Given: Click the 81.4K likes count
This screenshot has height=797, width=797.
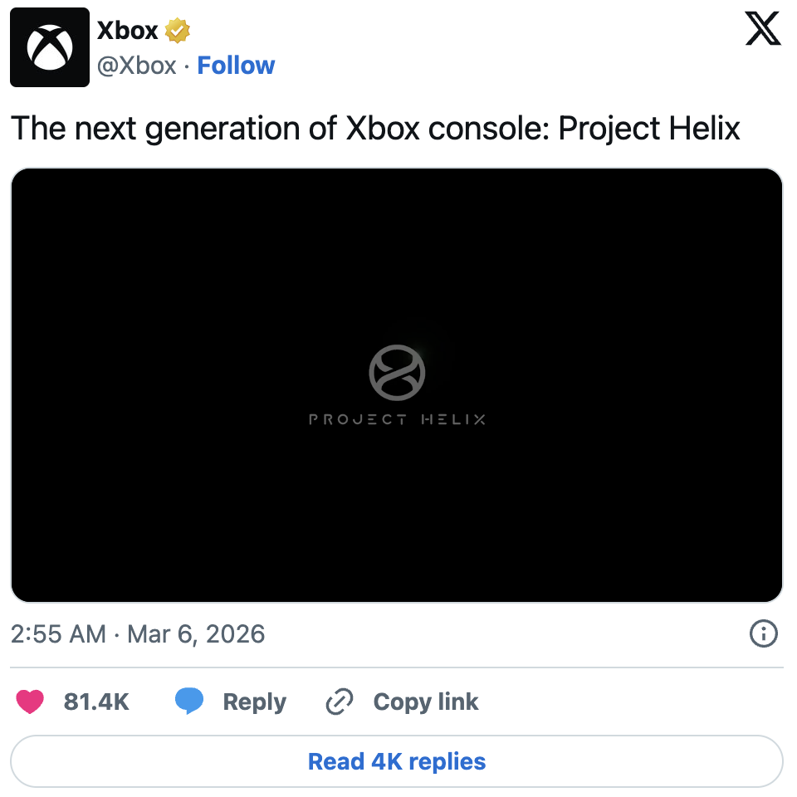Looking at the screenshot, I should (96, 702).
